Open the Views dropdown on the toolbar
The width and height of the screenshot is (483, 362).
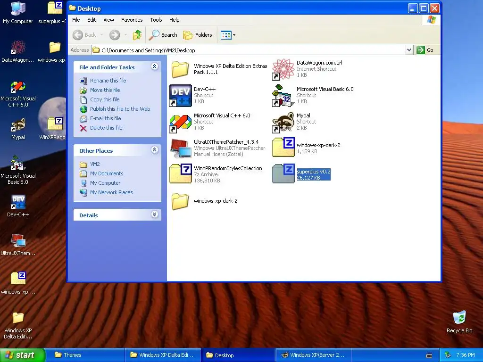point(228,35)
